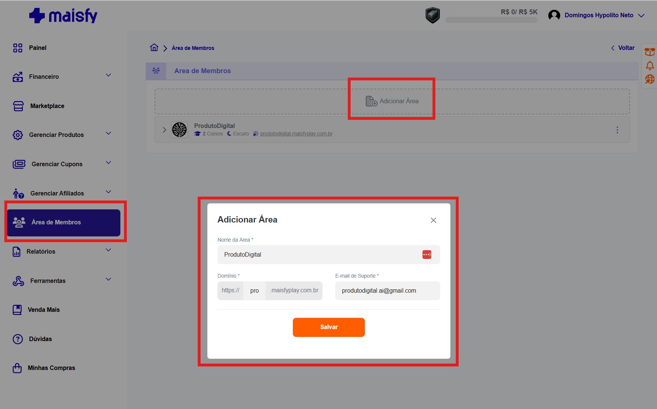Expand the Gerenciar Cupons chevron
This screenshot has width=657, height=409.
tap(108, 162)
